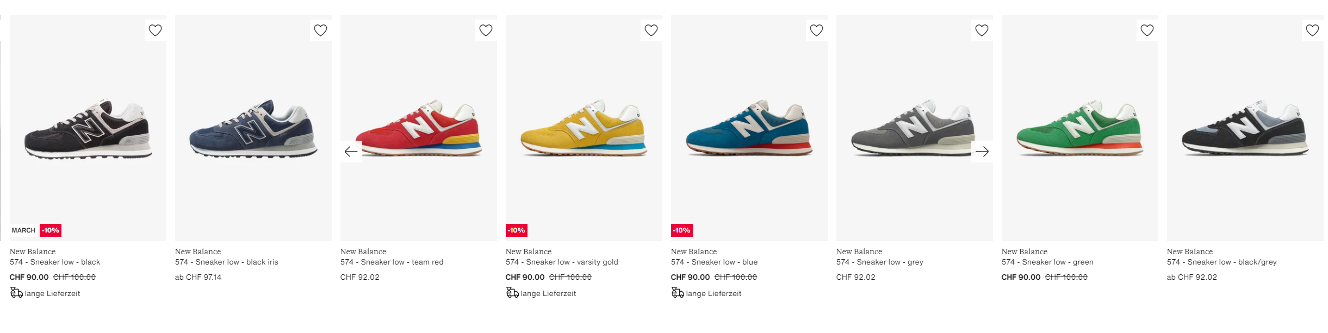Click heart icon on varsity gold sneaker

click(x=651, y=30)
